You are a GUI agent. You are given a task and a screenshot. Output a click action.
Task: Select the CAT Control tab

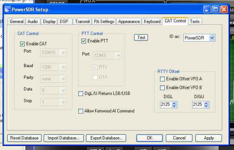tap(175, 21)
